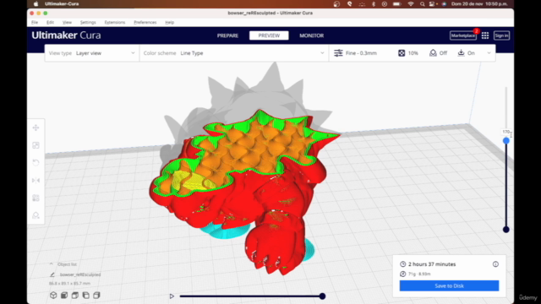Switch to 3D perspective view cube icon

53,296
